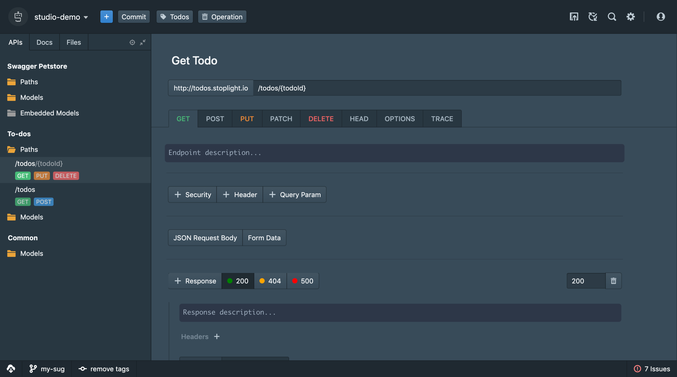This screenshot has height=377, width=677.
Task: Choose JSON Request Body option
Action: (x=205, y=238)
